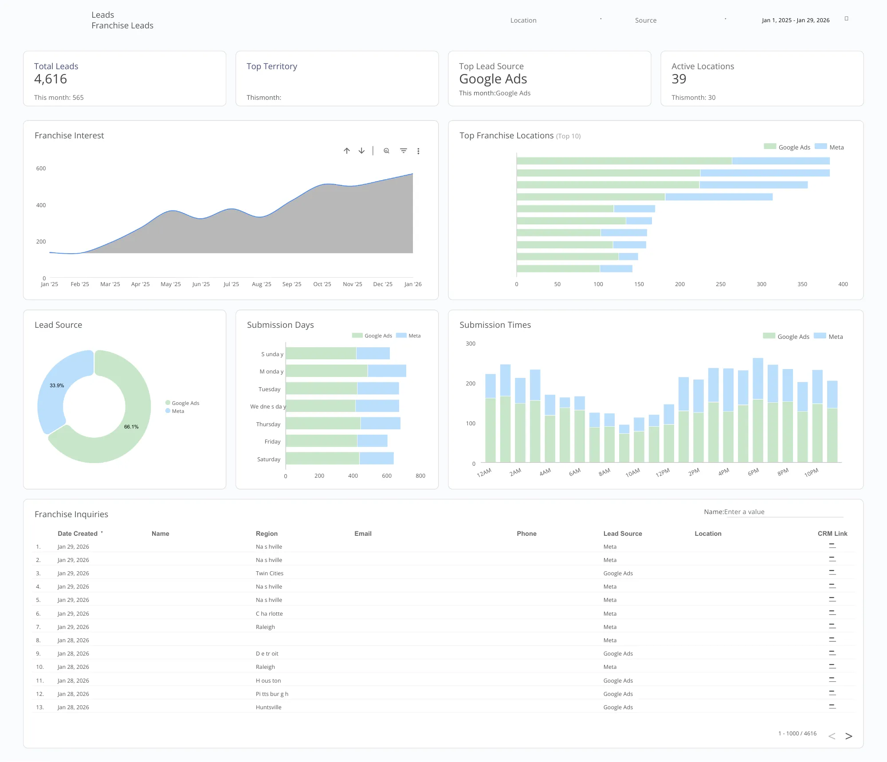Select the Pittsburgh region cell
The height and width of the screenshot is (762, 887).
(x=272, y=694)
